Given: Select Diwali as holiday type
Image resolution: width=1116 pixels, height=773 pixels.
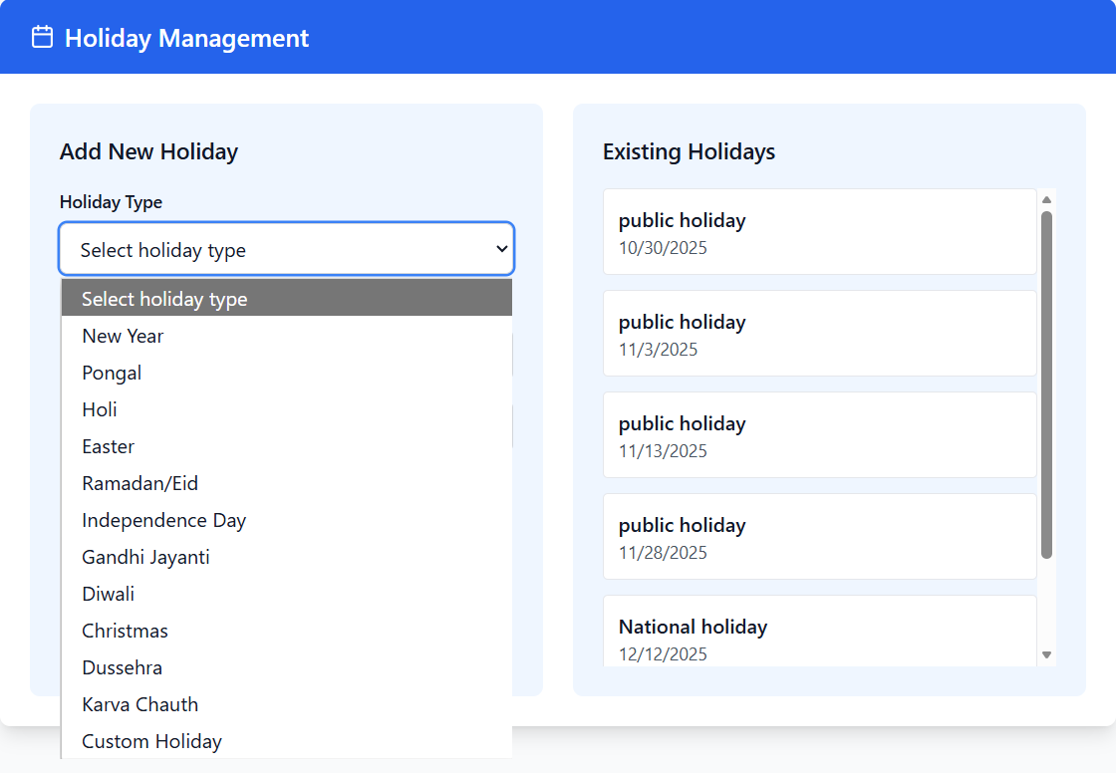Looking at the screenshot, I should [x=286, y=594].
